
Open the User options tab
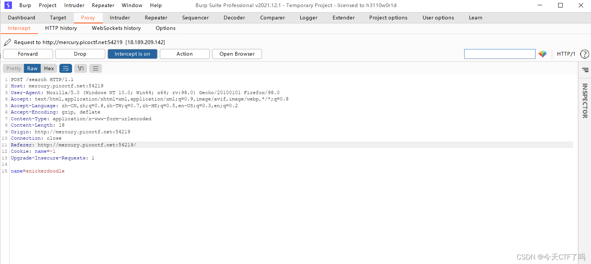[x=438, y=18]
